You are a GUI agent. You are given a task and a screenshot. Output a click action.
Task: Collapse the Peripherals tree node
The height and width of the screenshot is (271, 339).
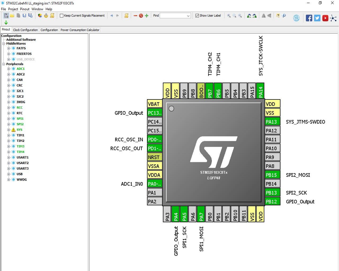[x=4, y=64]
